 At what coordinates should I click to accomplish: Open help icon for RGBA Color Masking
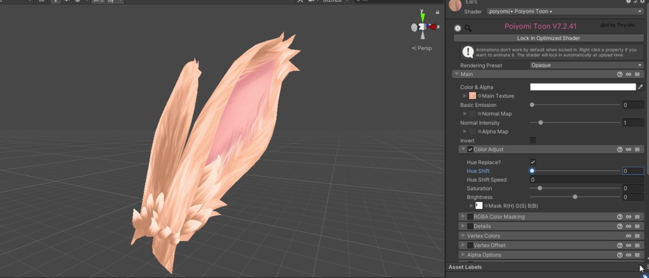point(620,217)
